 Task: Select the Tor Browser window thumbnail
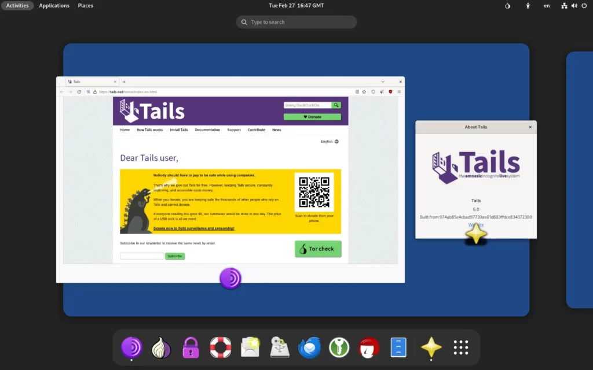click(x=230, y=179)
